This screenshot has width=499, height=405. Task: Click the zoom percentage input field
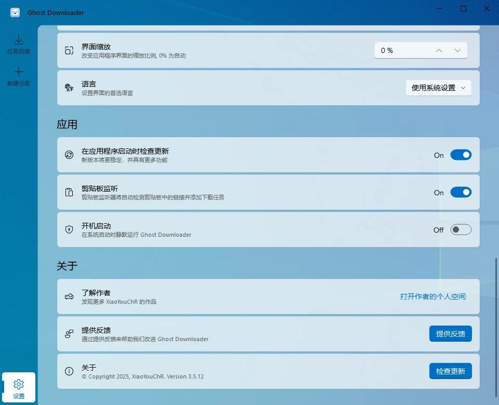click(400, 50)
